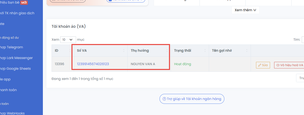Select Lark Messenger integration in sidebar

(16, 58)
